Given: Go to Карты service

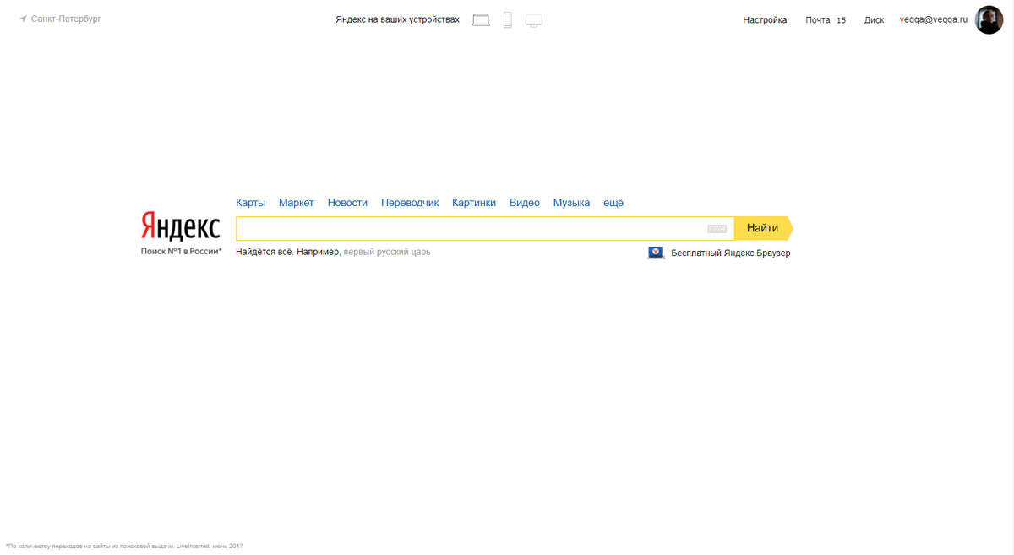Looking at the screenshot, I should tap(250, 203).
